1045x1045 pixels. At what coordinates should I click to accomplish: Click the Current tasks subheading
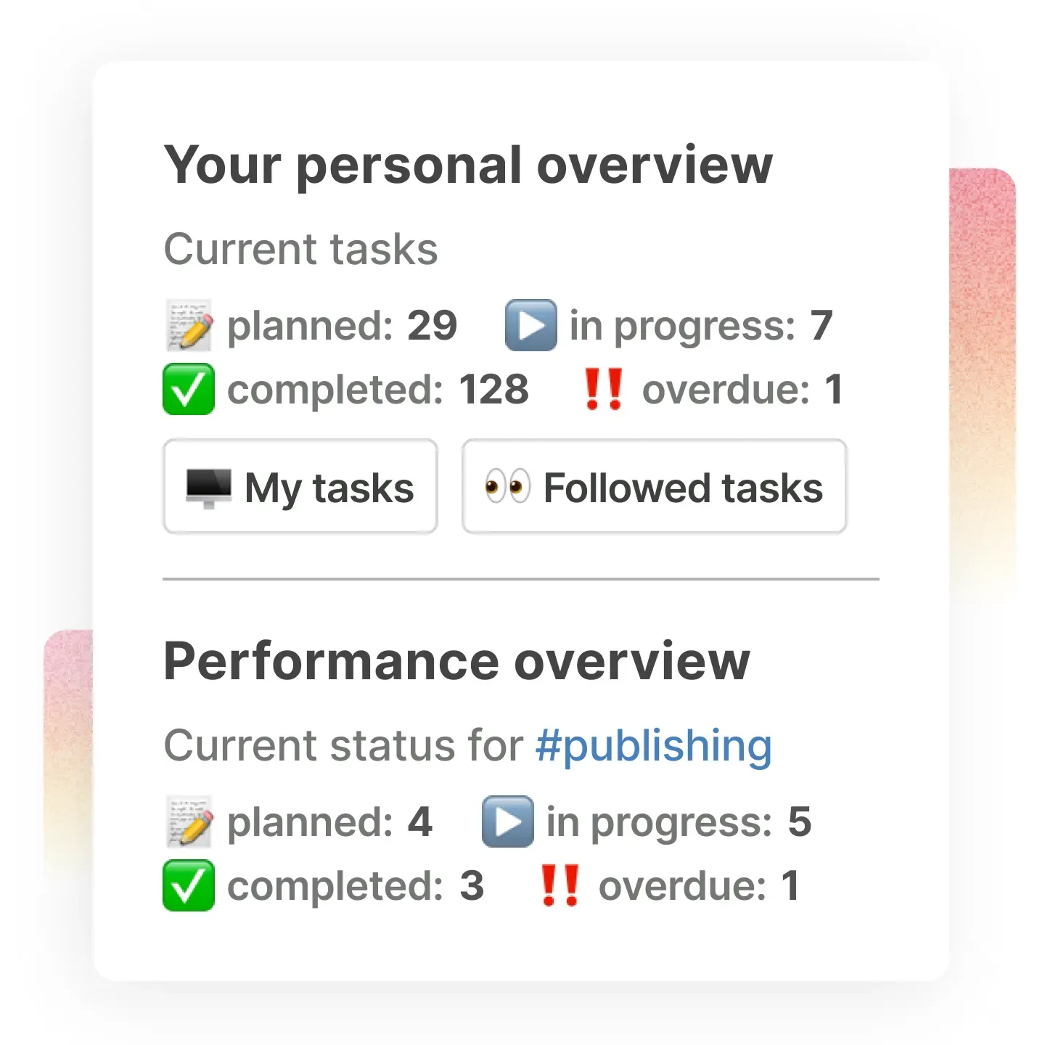[300, 250]
